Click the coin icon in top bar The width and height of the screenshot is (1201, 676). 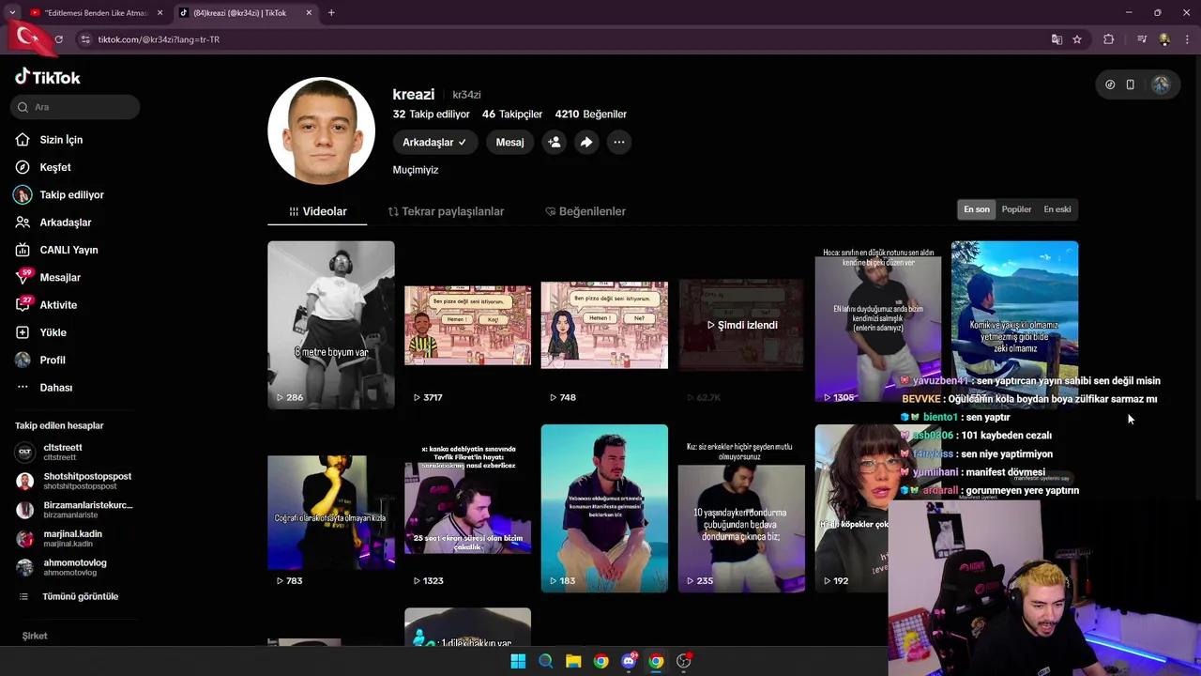(1110, 84)
